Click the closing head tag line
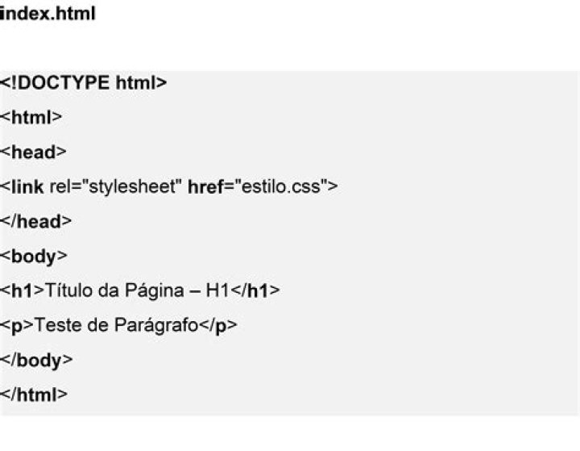This screenshot has height=451, width=580. click(36, 221)
